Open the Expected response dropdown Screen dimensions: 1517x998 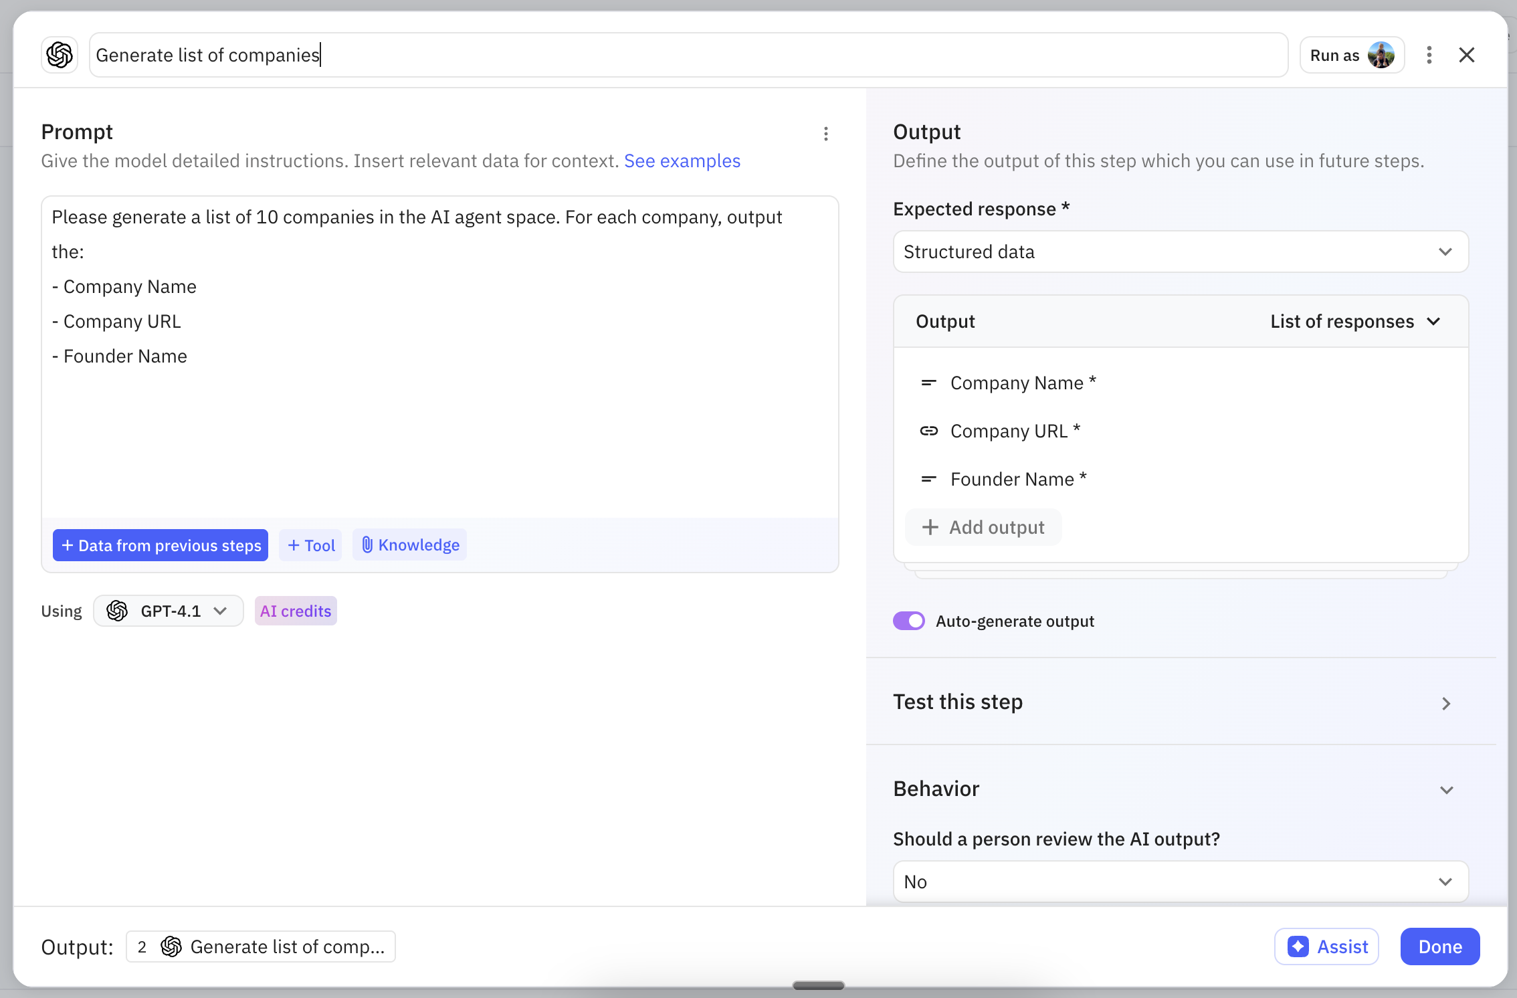[1181, 252]
